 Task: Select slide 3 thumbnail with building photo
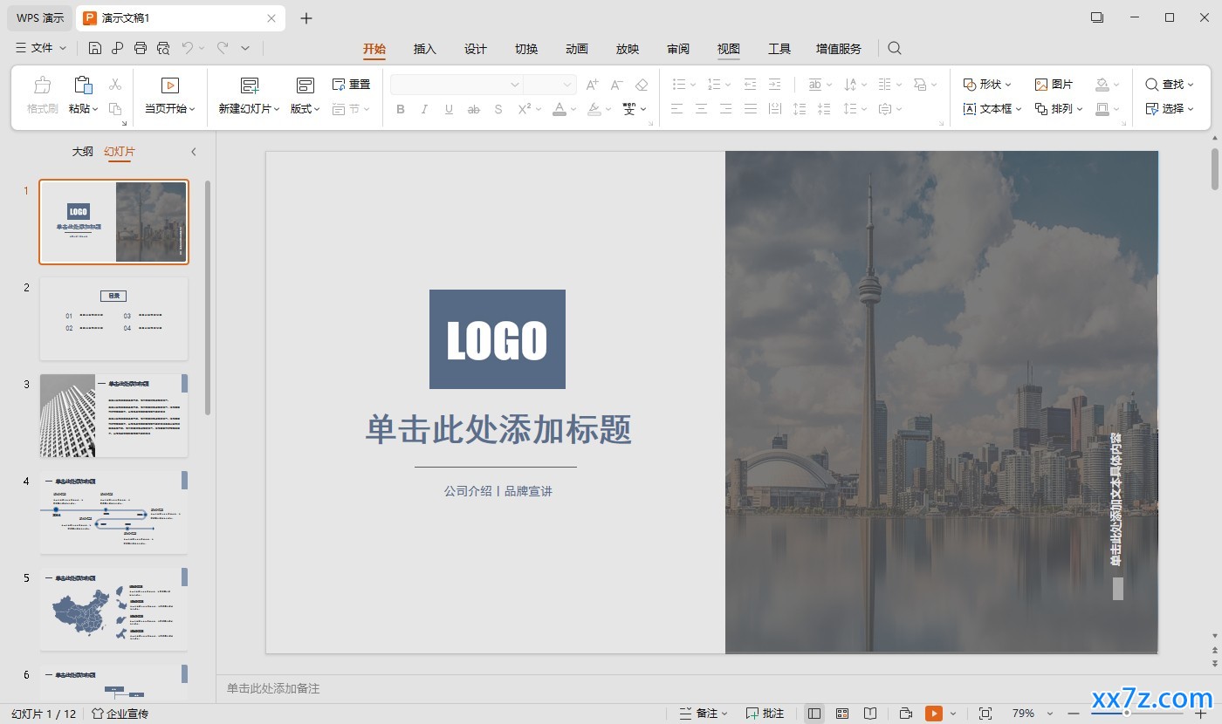pyautogui.click(x=113, y=415)
